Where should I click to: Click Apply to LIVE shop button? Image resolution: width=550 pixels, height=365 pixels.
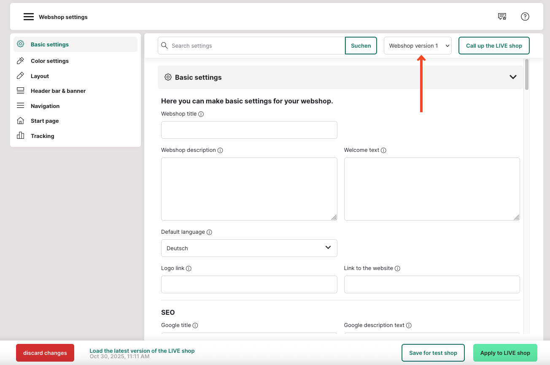505,353
